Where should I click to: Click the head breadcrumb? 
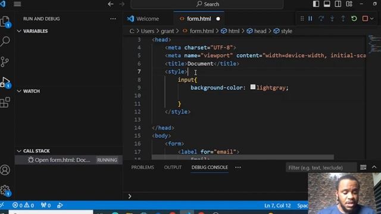coord(257,31)
